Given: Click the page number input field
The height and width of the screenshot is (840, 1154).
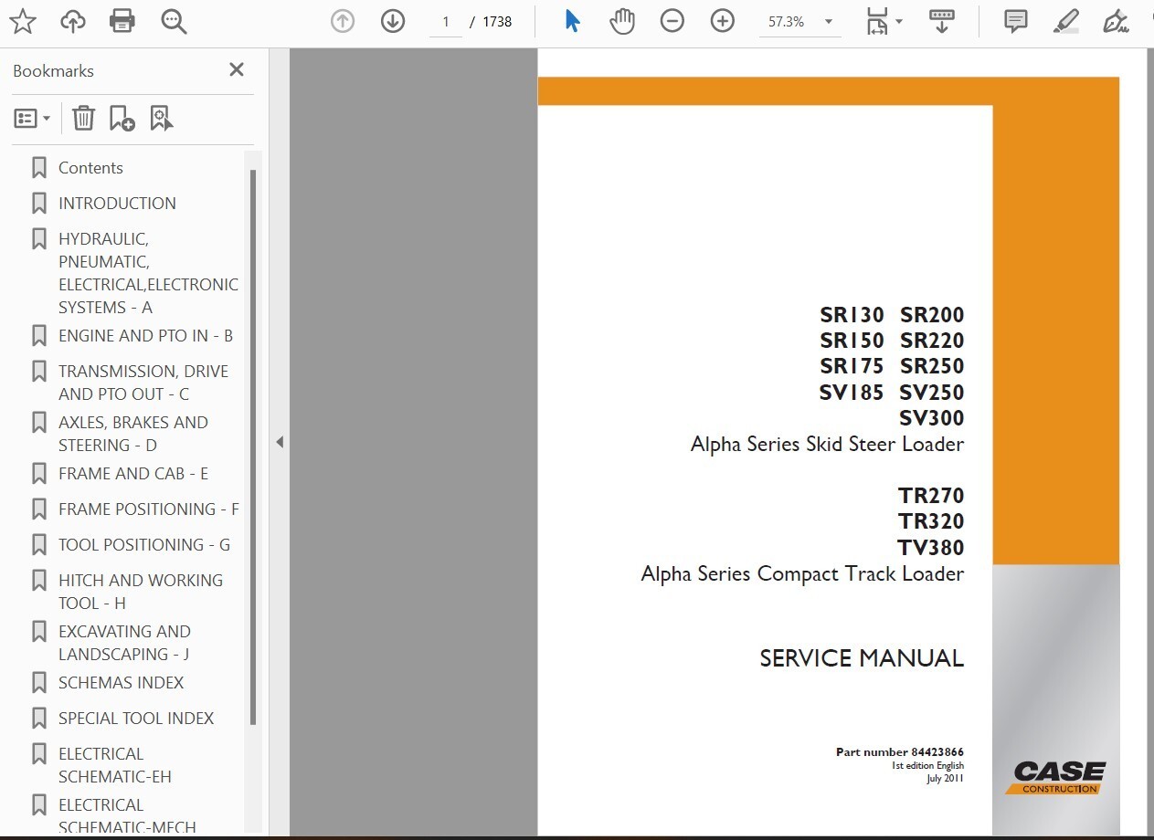Looking at the screenshot, I should pyautogui.click(x=446, y=22).
